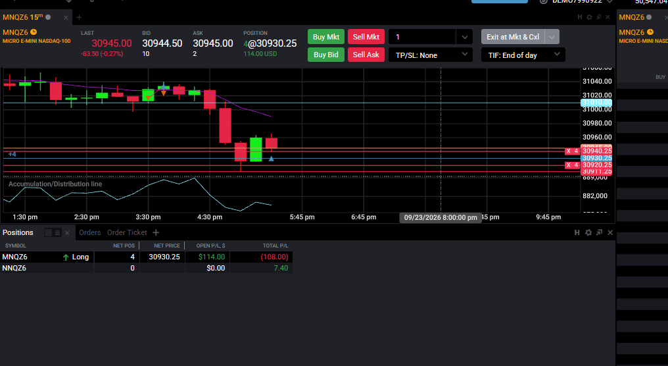This screenshot has width=668, height=366.
Task: Open the Order Ticket tab
Action: point(127,232)
